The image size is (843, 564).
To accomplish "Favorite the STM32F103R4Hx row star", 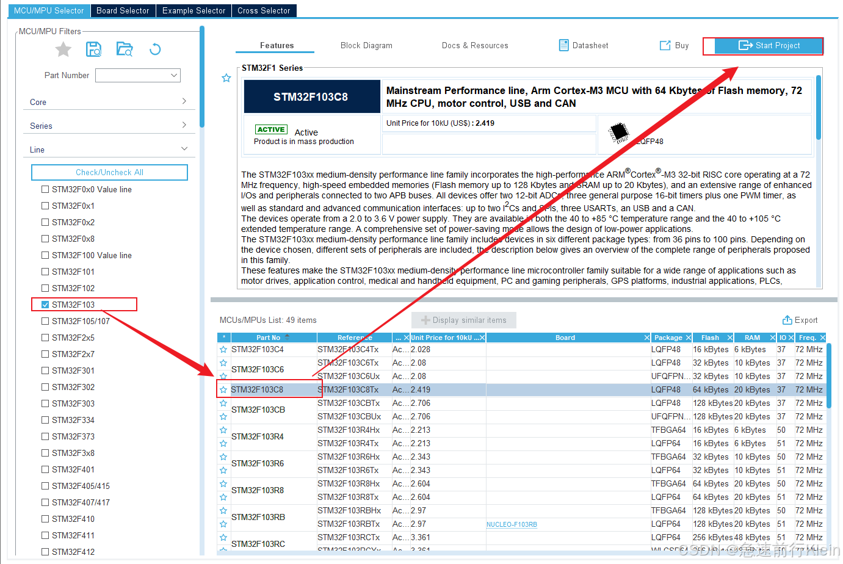I will pyautogui.click(x=223, y=430).
